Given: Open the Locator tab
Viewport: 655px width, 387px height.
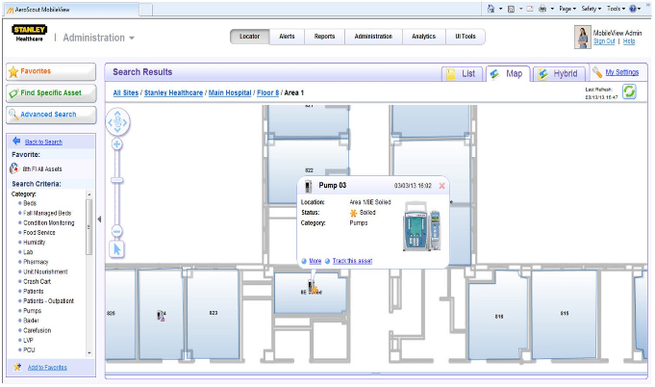Looking at the screenshot, I should click(x=249, y=37).
